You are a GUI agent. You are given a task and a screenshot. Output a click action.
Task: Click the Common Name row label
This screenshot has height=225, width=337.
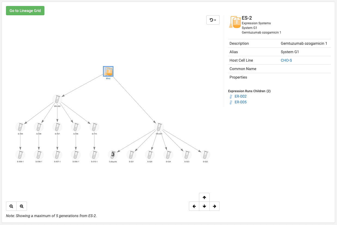(243, 69)
